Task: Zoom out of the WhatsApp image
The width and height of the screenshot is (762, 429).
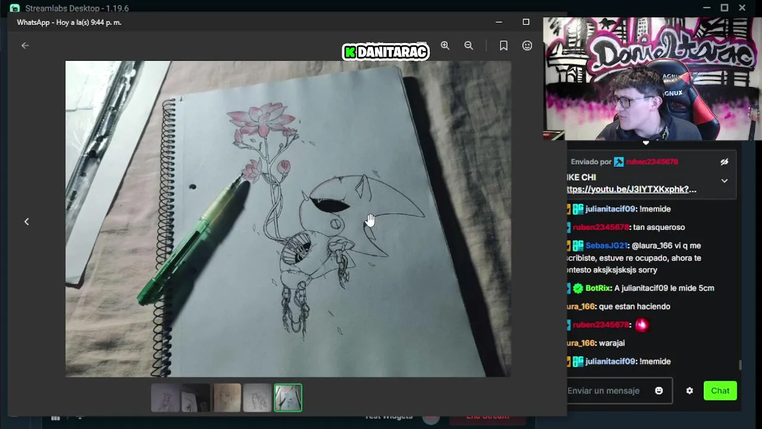Action: pyautogui.click(x=469, y=45)
